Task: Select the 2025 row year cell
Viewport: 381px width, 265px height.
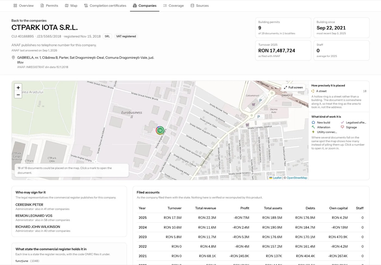Action: (143, 218)
